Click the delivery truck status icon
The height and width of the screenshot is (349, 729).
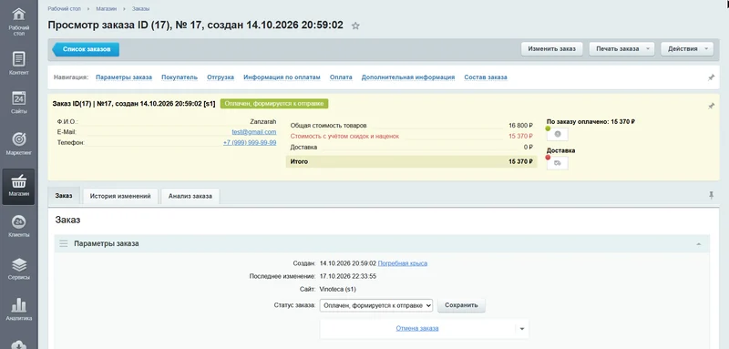558,162
